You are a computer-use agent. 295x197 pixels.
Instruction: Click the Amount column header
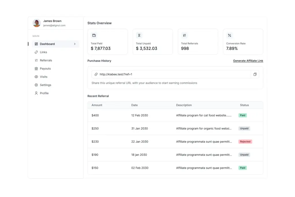[97, 105]
